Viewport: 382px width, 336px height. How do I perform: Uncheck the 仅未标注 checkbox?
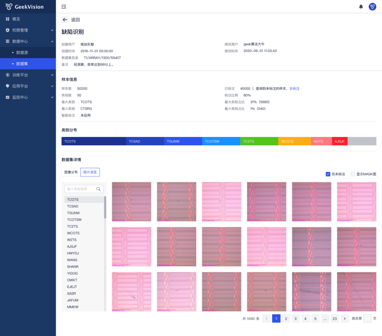coord(328,174)
